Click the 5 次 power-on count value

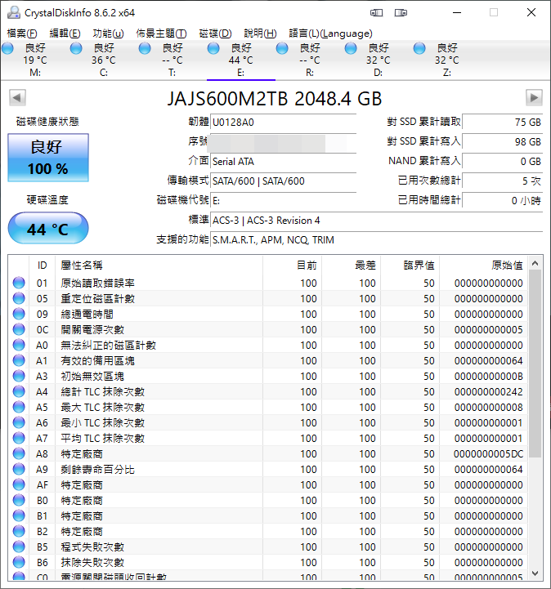tap(502, 181)
